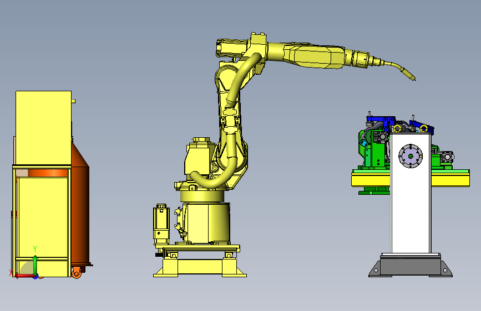This screenshot has height=311, width=481.
Task: Click the round flange on the white column
Action: [411, 156]
